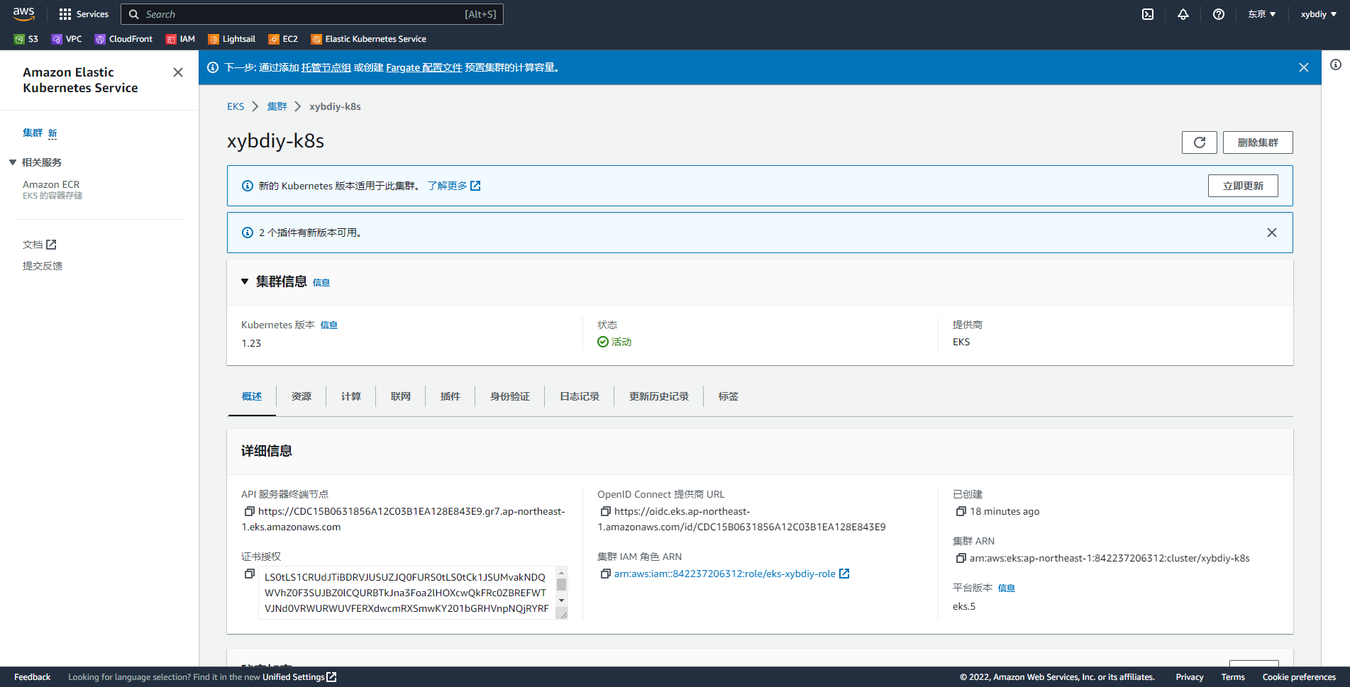Collapse the 集群信息 section
Image resolution: width=1350 pixels, height=687 pixels.
click(245, 281)
